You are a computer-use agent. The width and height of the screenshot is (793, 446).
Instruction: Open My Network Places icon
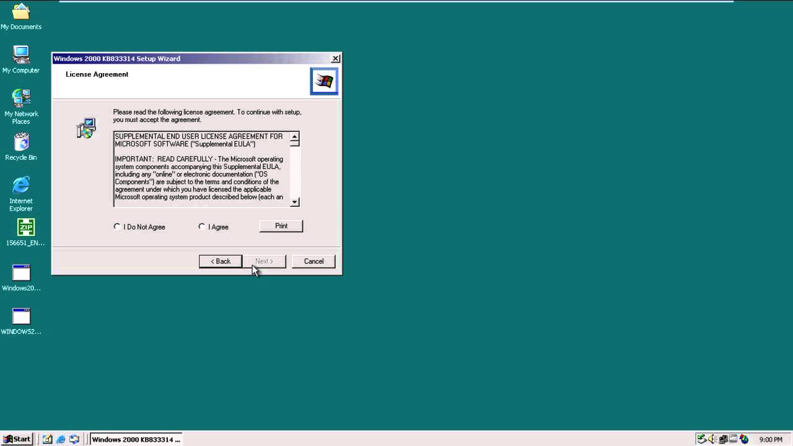click(x=20, y=107)
